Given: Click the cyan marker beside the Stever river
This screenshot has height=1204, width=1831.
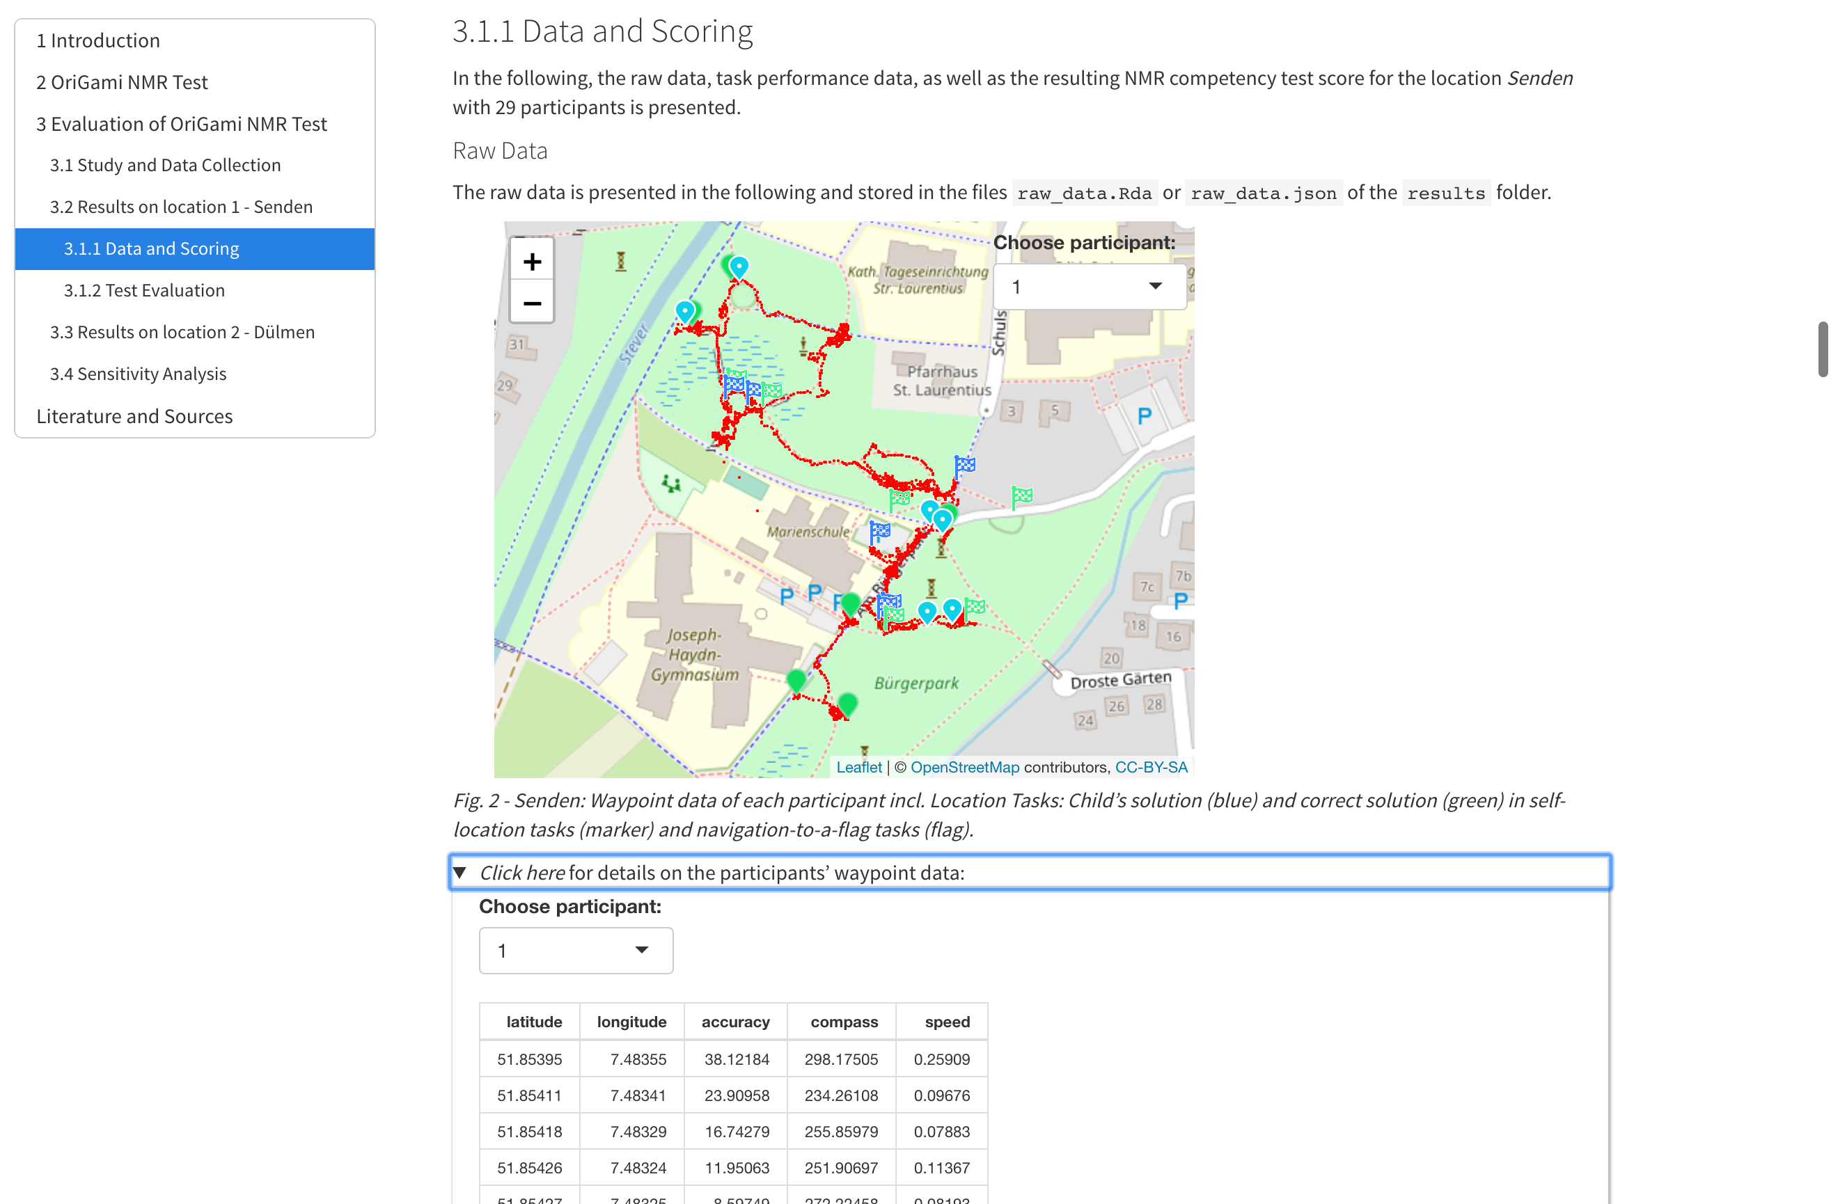Looking at the screenshot, I should click(x=684, y=310).
